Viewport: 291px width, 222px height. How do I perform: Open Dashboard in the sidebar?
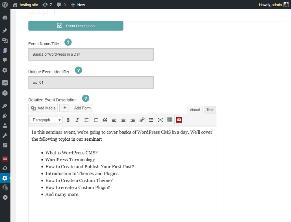click(5, 17)
